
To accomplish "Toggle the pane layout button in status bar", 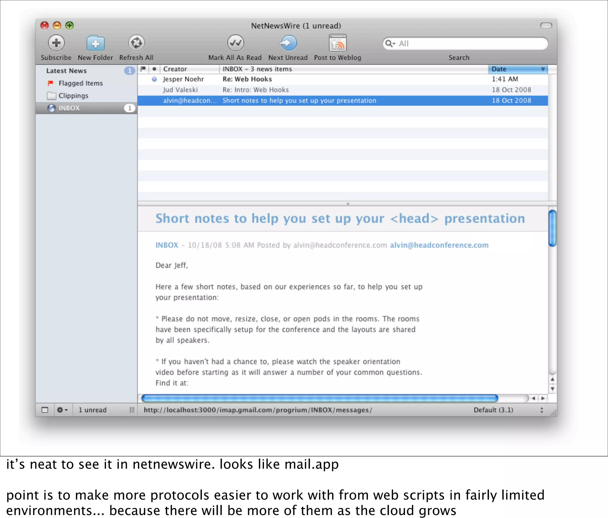I will click(x=45, y=410).
